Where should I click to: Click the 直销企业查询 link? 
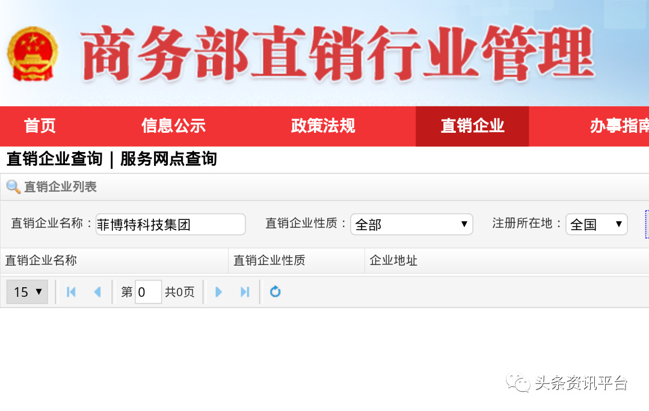coord(54,159)
